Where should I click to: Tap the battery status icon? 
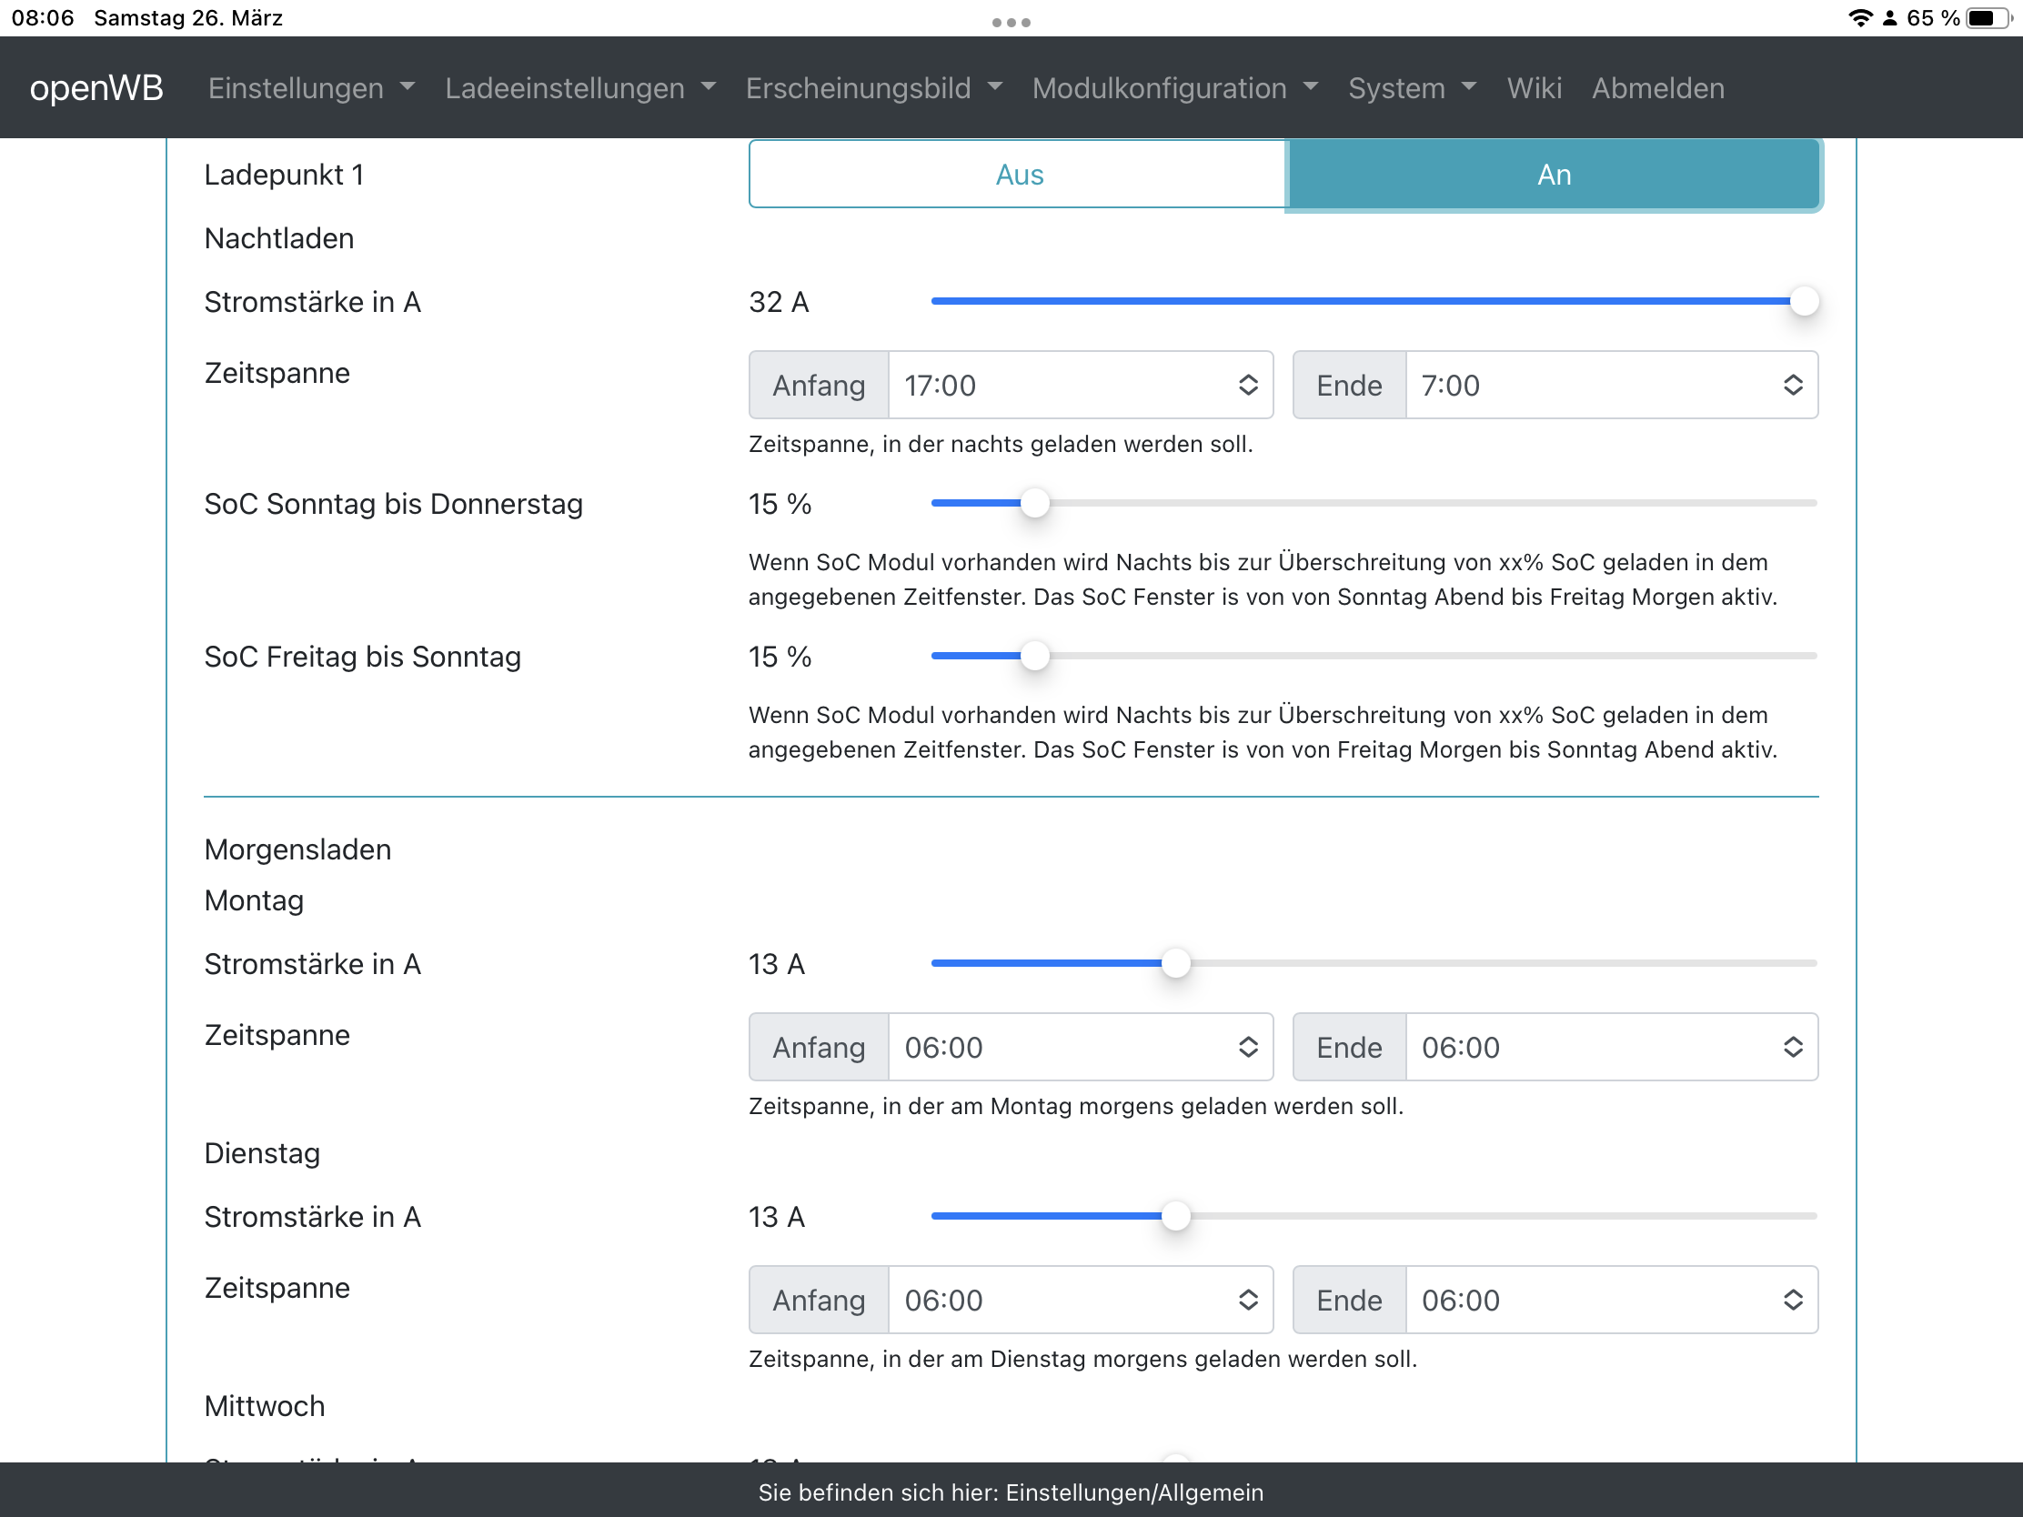[1989, 18]
